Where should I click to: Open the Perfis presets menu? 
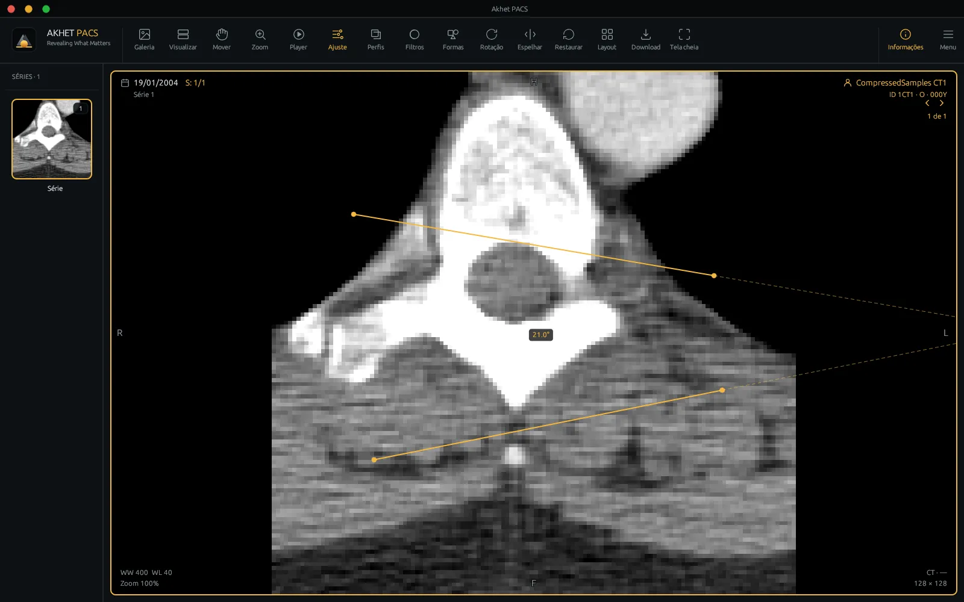375,40
